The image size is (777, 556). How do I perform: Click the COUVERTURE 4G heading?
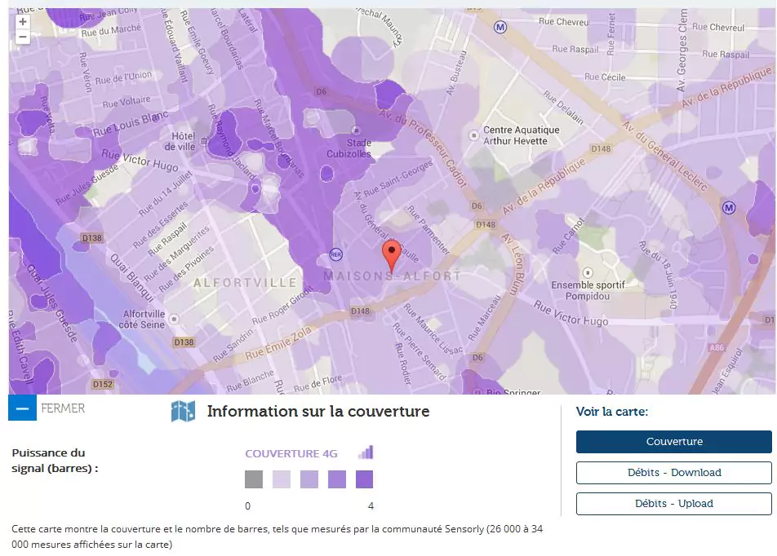[291, 453]
